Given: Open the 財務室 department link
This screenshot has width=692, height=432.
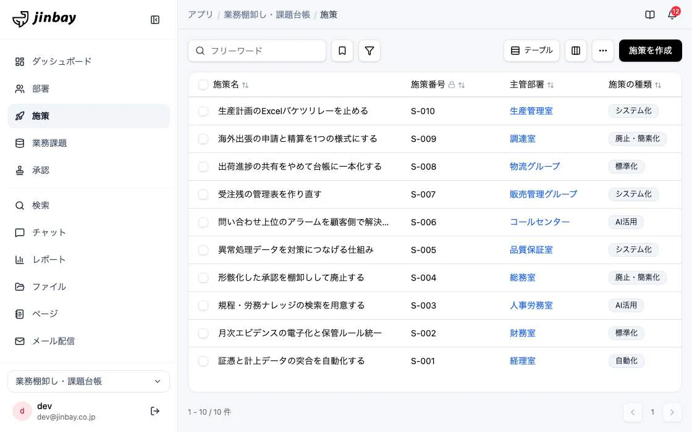Looking at the screenshot, I should [x=523, y=333].
